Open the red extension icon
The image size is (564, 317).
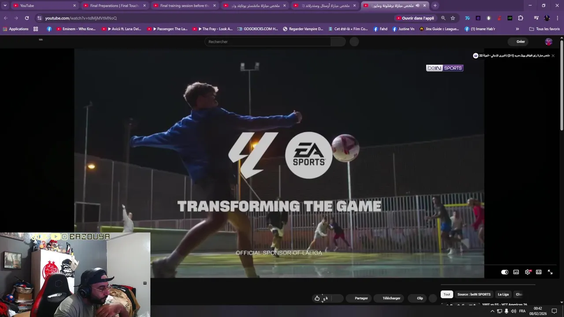click(499, 18)
